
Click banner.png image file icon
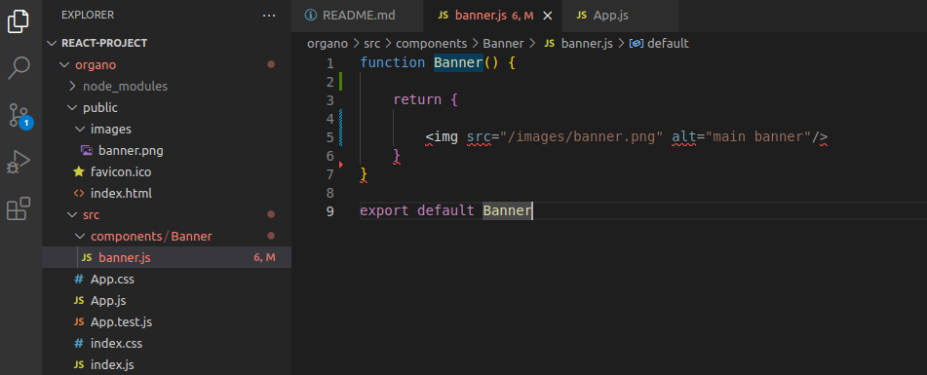(86, 151)
